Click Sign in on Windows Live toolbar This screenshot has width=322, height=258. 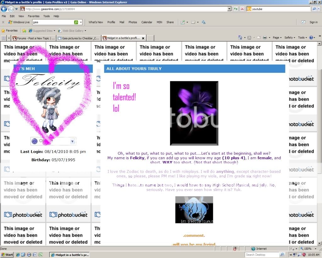point(314,22)
